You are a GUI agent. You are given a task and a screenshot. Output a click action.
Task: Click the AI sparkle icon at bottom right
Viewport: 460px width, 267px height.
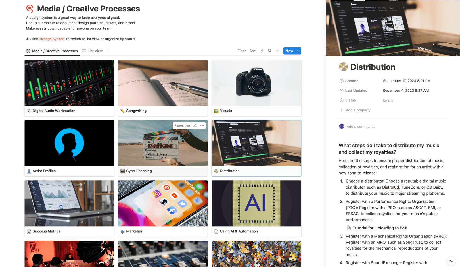tap(451, 261)
